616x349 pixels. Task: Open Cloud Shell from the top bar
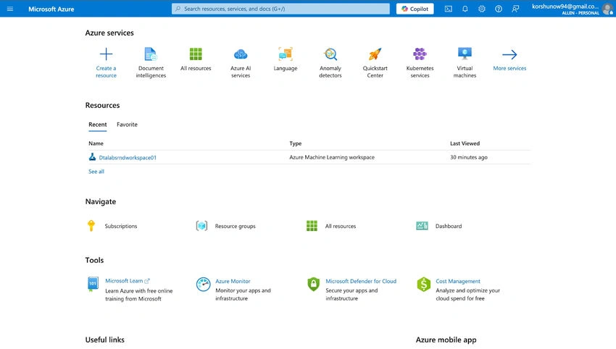(x=449, y=9)
